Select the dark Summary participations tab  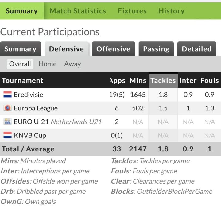click(x=20, y=49)
